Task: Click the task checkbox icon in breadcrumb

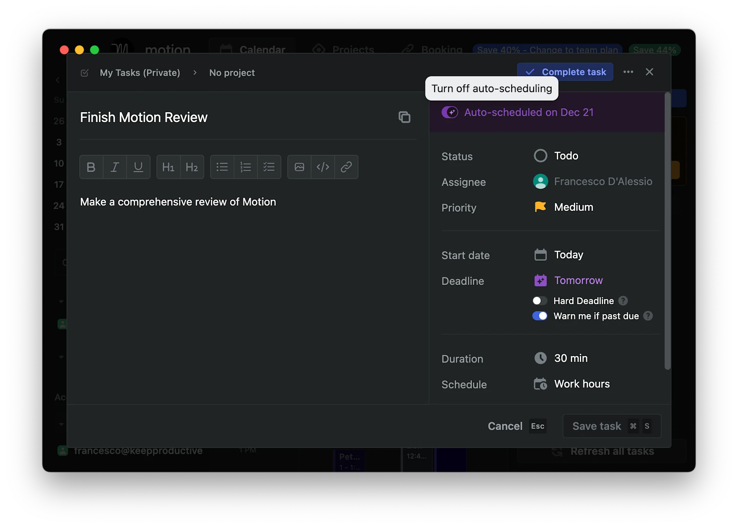Action: (85, 73)
